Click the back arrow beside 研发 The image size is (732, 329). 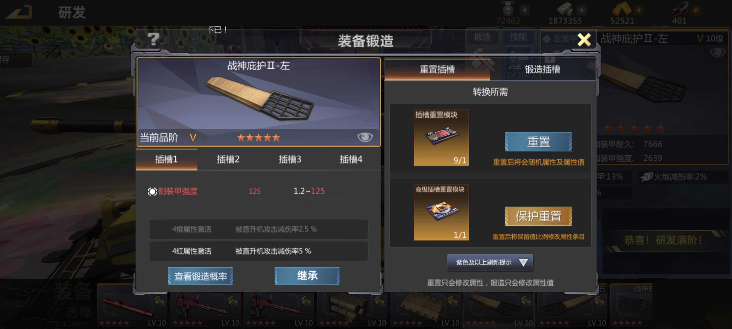(x=19, y=12)
